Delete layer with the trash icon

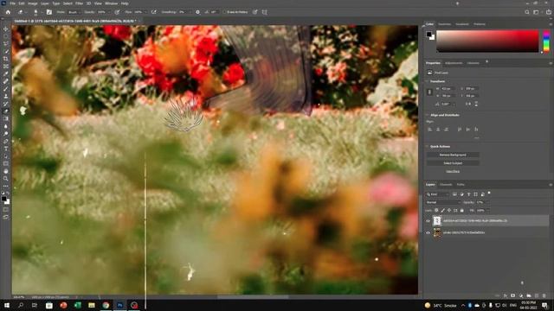tap(544, 295)
